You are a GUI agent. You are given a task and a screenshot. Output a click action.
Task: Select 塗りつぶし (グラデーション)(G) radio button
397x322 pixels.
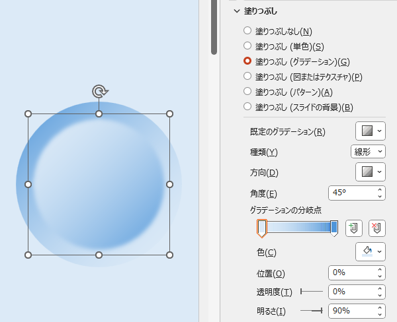247,61
